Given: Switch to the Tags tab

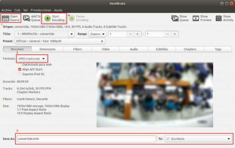Looking at the screenshot, I should 218,49.
